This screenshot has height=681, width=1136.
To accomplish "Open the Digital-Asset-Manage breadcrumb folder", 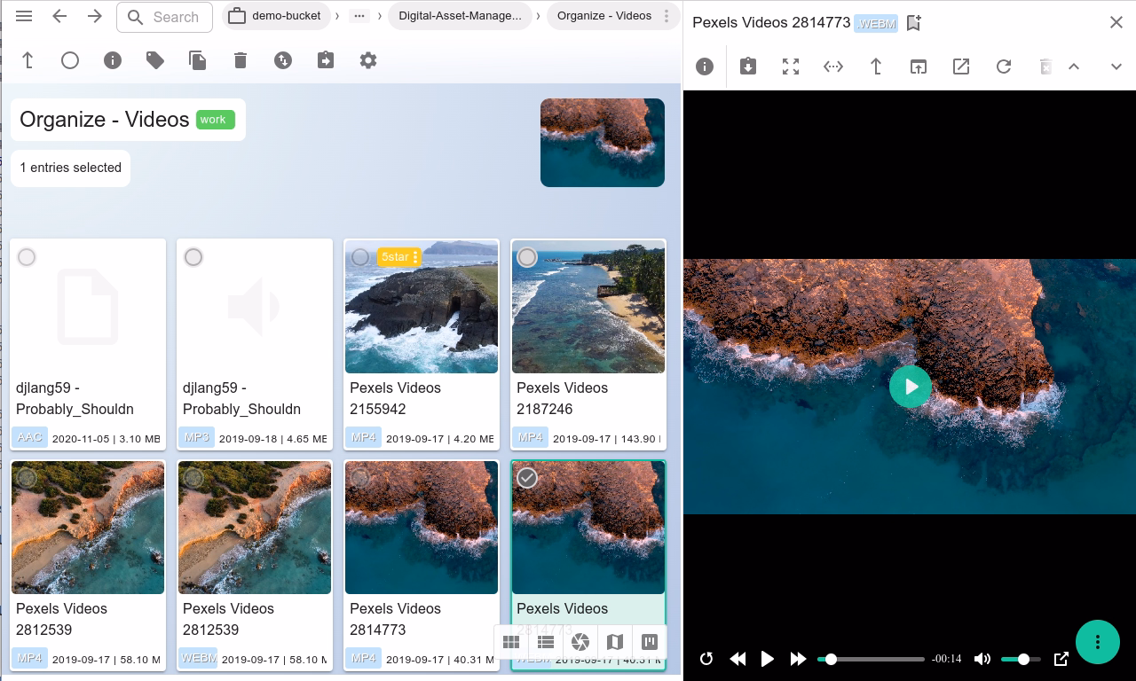I will [461, 15].
